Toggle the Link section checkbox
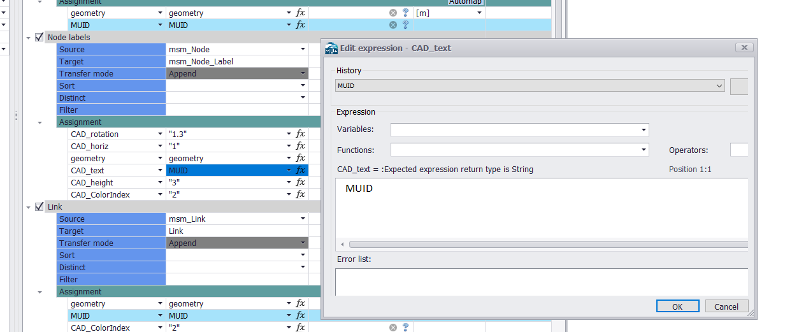This screenshot has height=332, width=792. 40,206
